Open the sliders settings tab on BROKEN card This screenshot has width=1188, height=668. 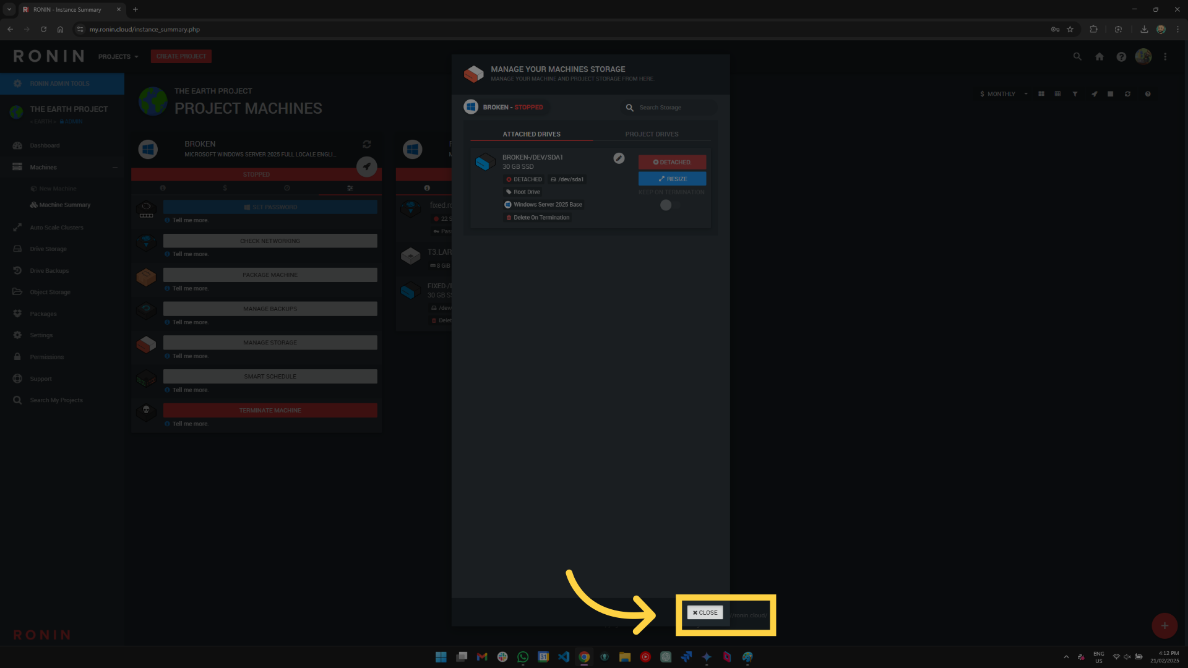click(350, 188)
